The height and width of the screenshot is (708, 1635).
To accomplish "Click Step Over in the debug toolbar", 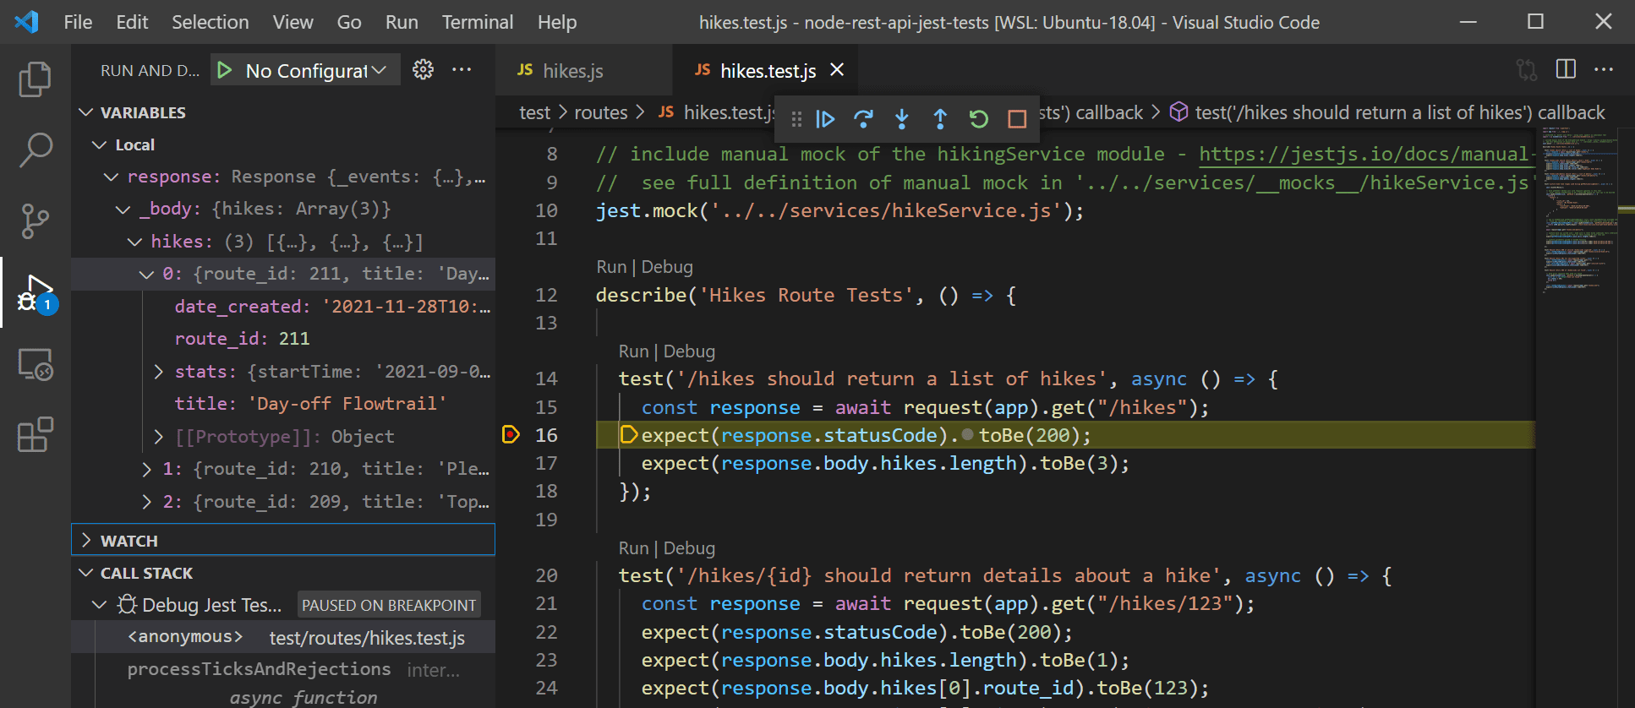I will 863,119.
